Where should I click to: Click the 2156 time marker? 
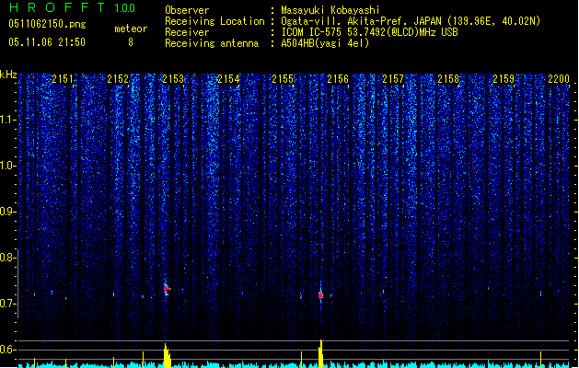pyautogui.click(x=338, y=79)
